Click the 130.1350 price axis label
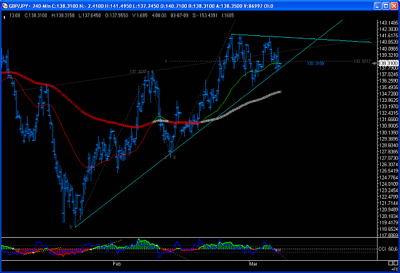Viewport: 400px width, 273px height. 388,132
